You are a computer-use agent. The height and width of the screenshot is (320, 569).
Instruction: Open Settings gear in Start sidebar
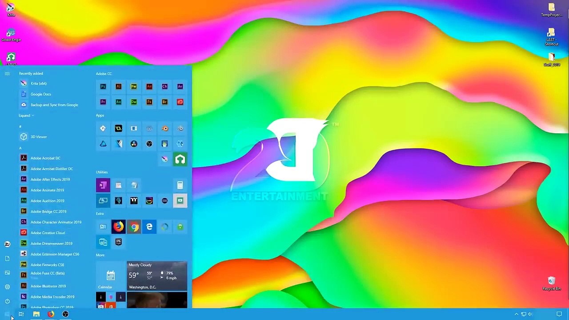coord(7,287)
